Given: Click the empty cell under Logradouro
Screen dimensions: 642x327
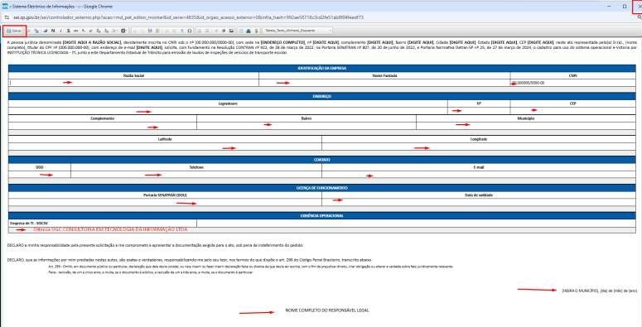Looking at the screenshot, I should pyautogui.click(x=228, y=111).
